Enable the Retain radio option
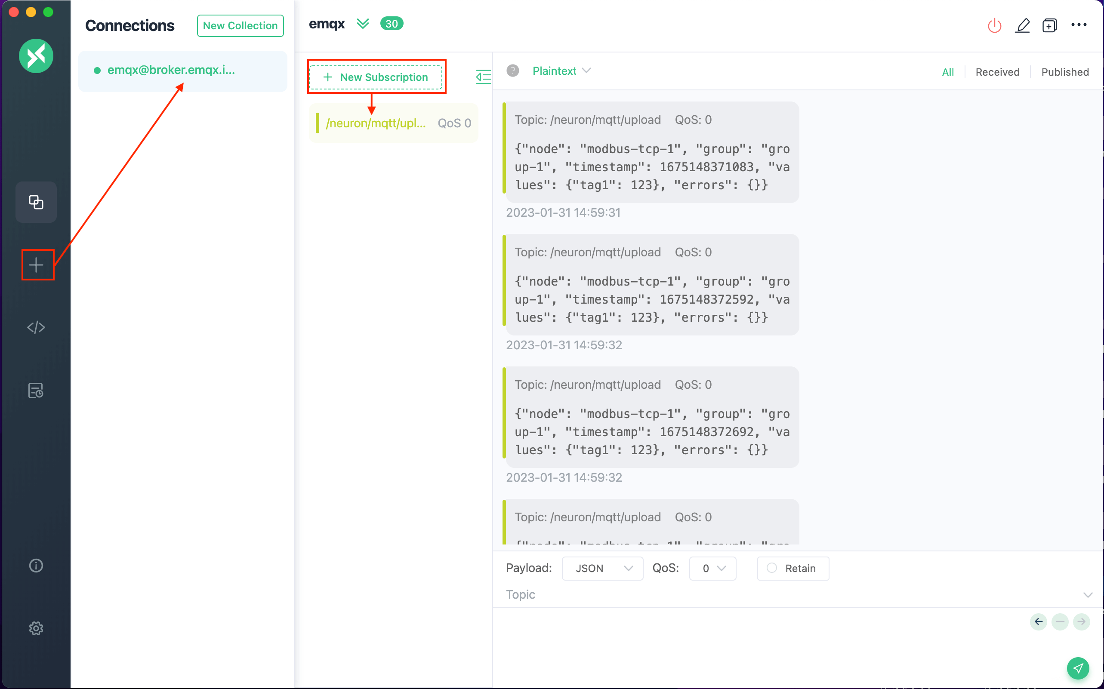 pos(772,568)
